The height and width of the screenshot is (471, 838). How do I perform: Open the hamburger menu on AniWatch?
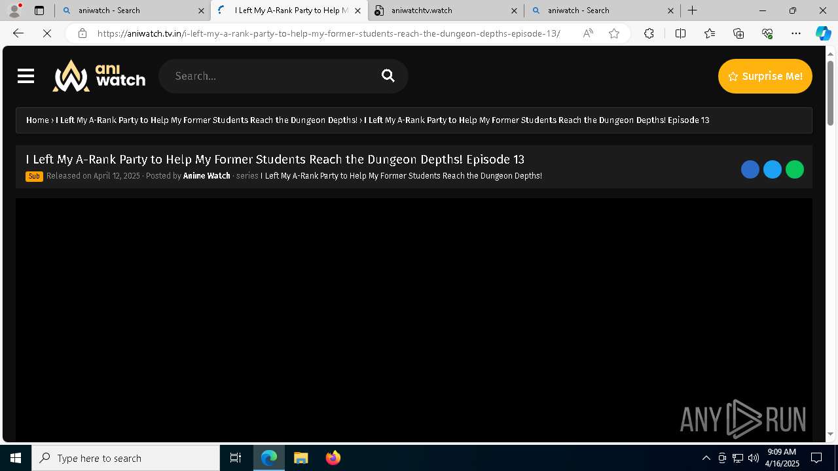(26, 77)
